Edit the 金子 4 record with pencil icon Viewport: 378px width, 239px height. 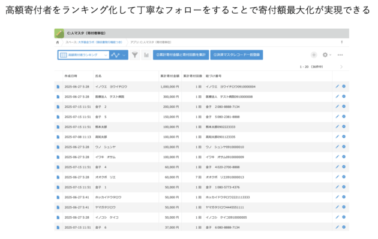pyautogui.click(x=337, y=167)
